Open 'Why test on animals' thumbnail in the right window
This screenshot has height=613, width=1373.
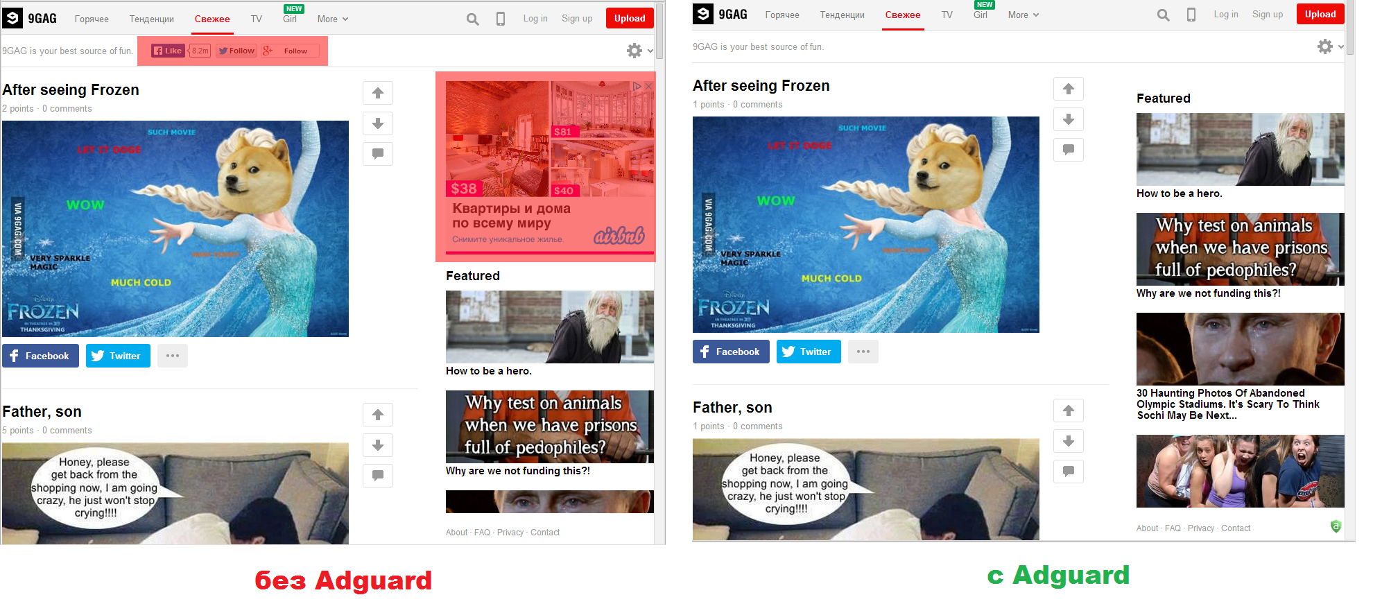tap(1241, 249)
